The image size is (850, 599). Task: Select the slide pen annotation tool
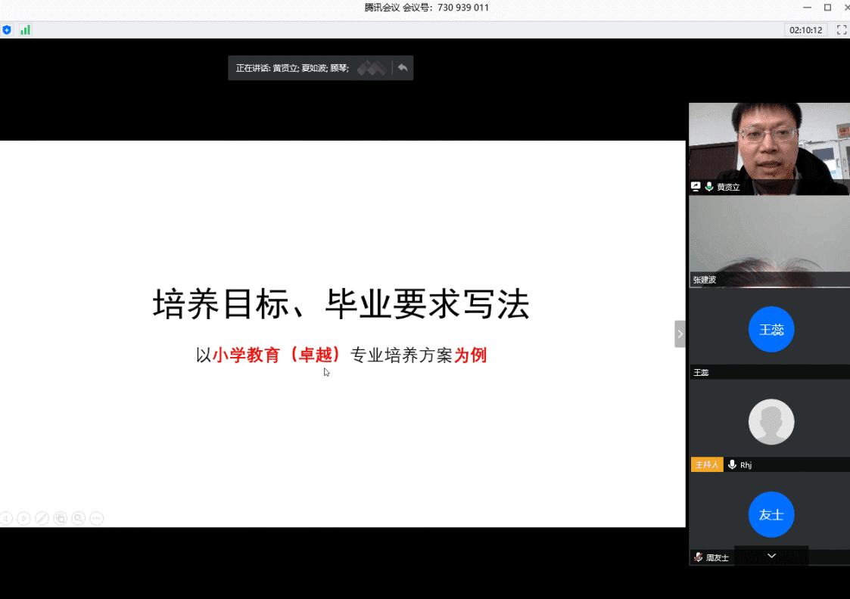click(x=42, y=518)
